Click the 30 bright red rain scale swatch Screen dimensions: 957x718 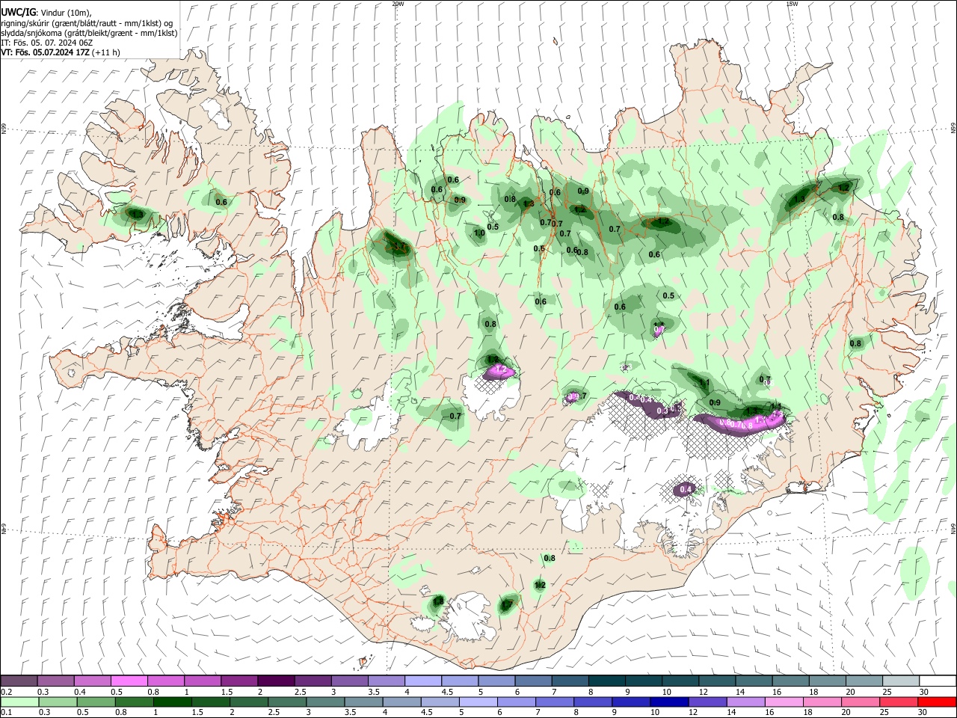(x=937, y=702)
